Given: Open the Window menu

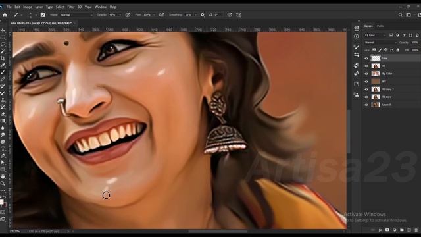Looking at the screenshot, I should pos(101,7).
